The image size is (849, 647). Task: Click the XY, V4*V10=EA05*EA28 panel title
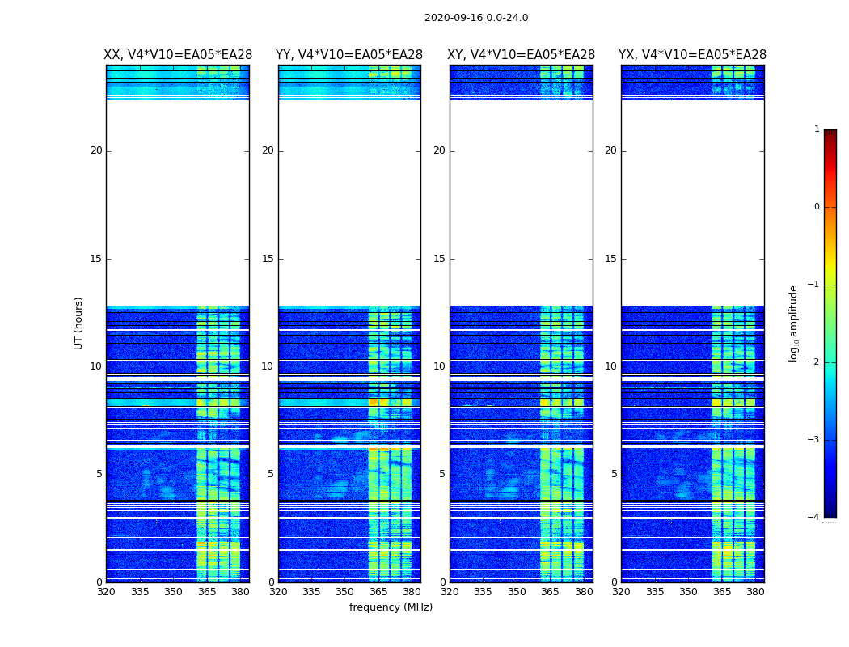(x=521, y=55)
